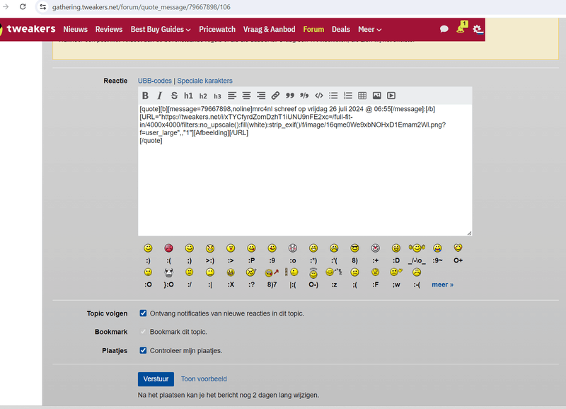Insert an h1 heading tag
This screenshot has height=409, width=566.
point(188,96)
